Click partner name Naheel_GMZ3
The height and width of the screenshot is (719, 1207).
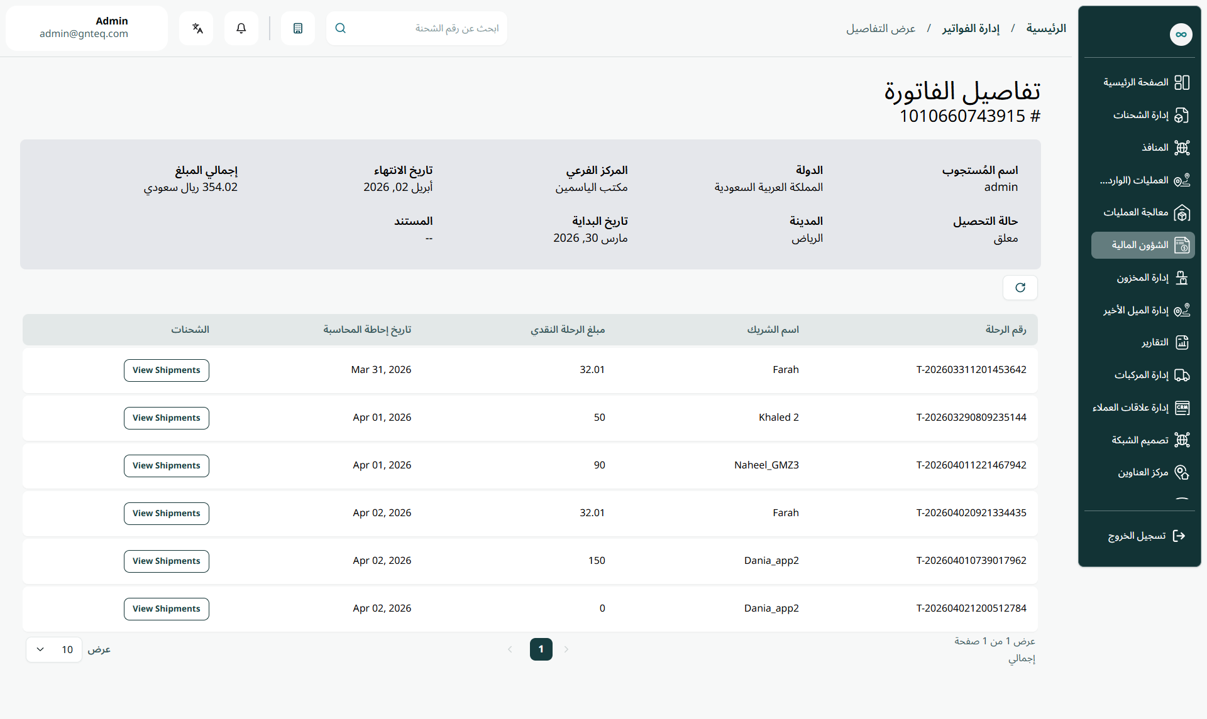(x=766, y=465)
